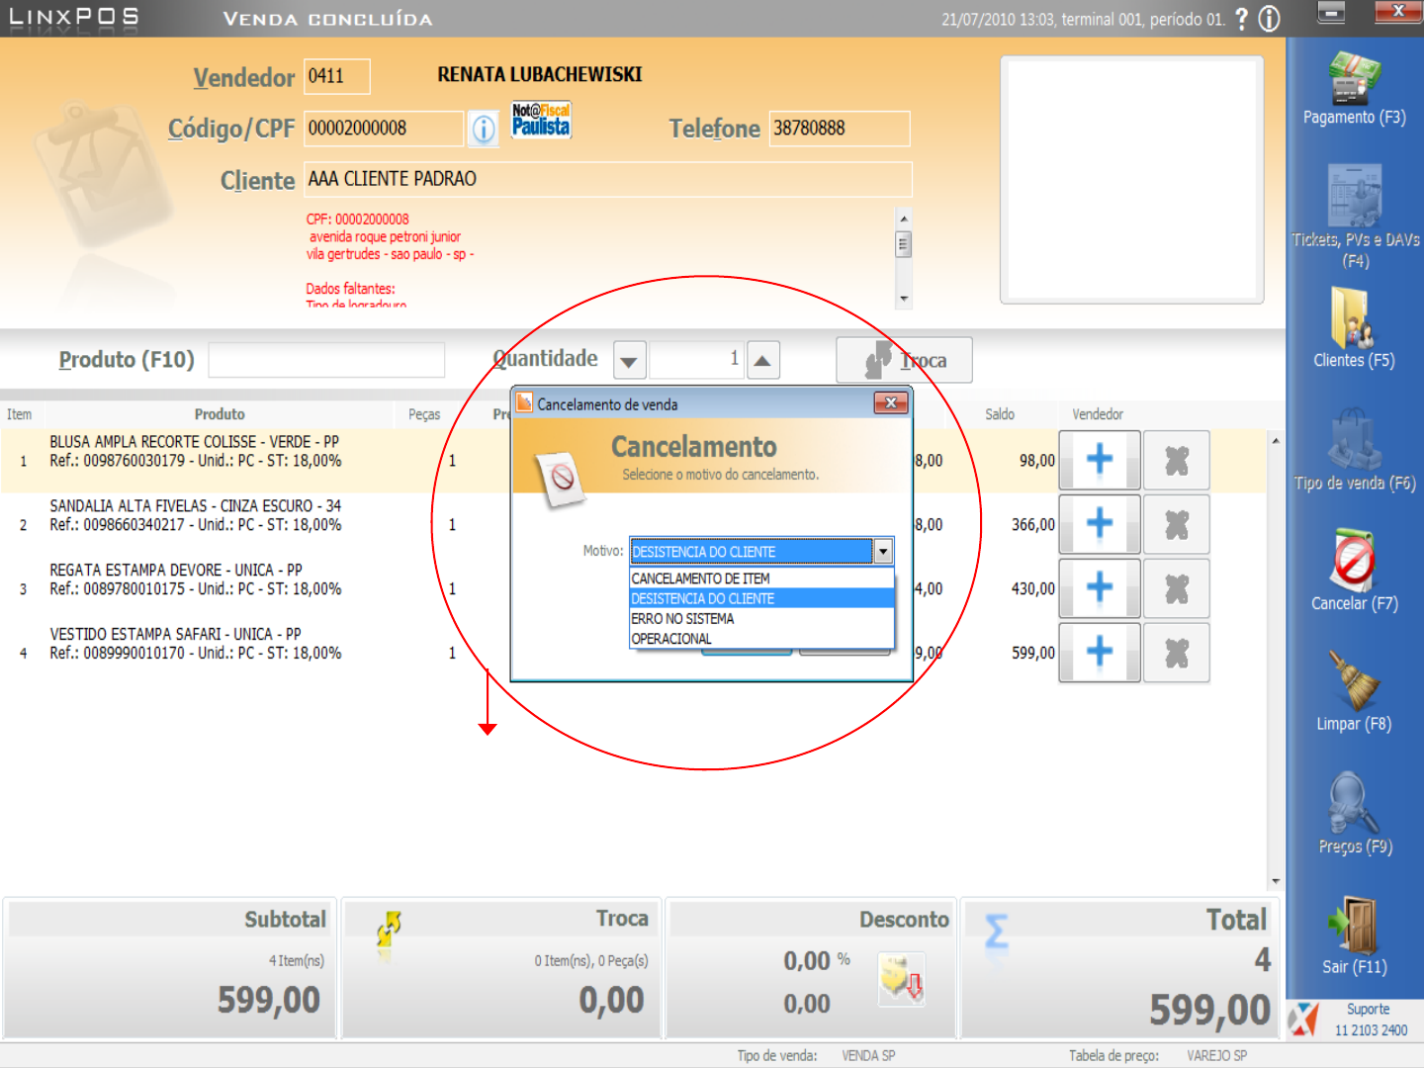Click the Código/CPF field

(383, 129)
